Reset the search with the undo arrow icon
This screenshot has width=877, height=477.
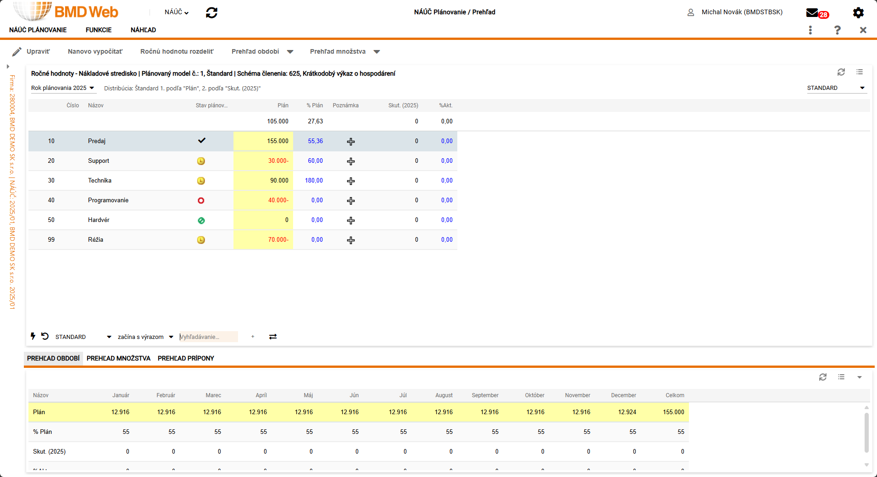[45, 336]
